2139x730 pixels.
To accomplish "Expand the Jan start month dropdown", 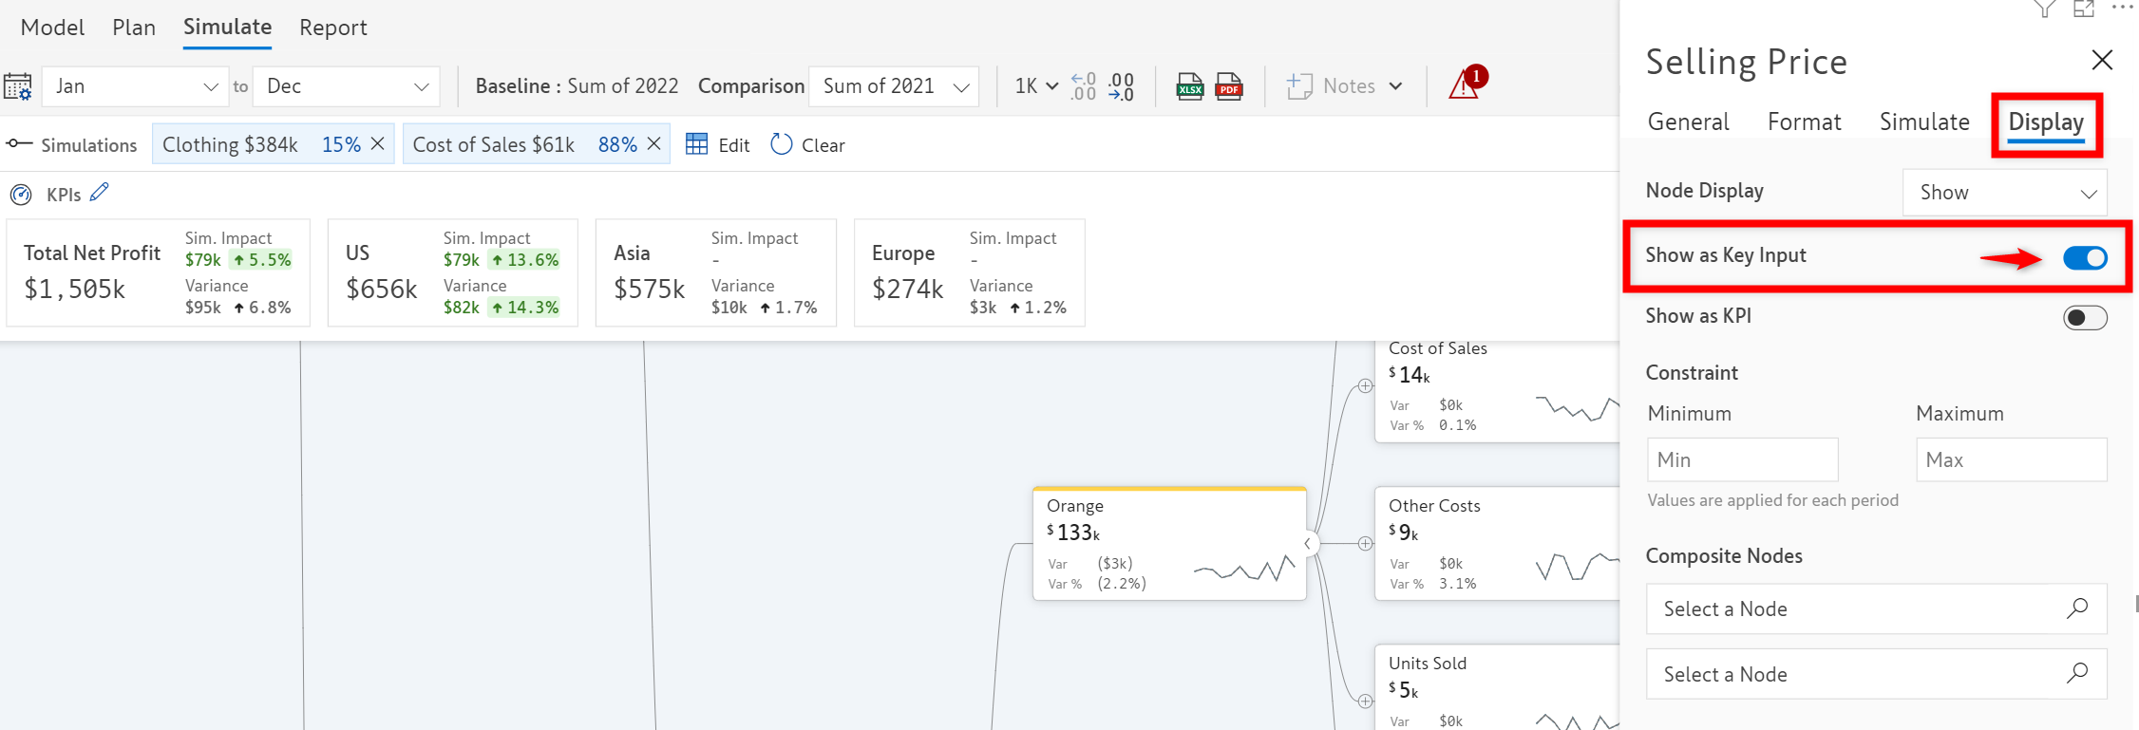I will click(135, 86).
